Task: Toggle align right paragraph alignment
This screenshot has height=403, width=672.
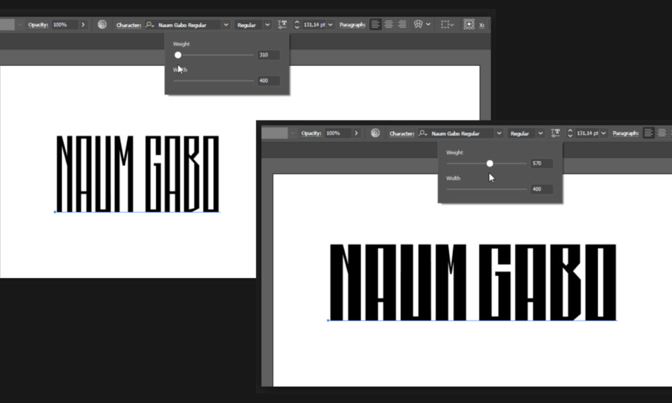Action: click(402, 24)
